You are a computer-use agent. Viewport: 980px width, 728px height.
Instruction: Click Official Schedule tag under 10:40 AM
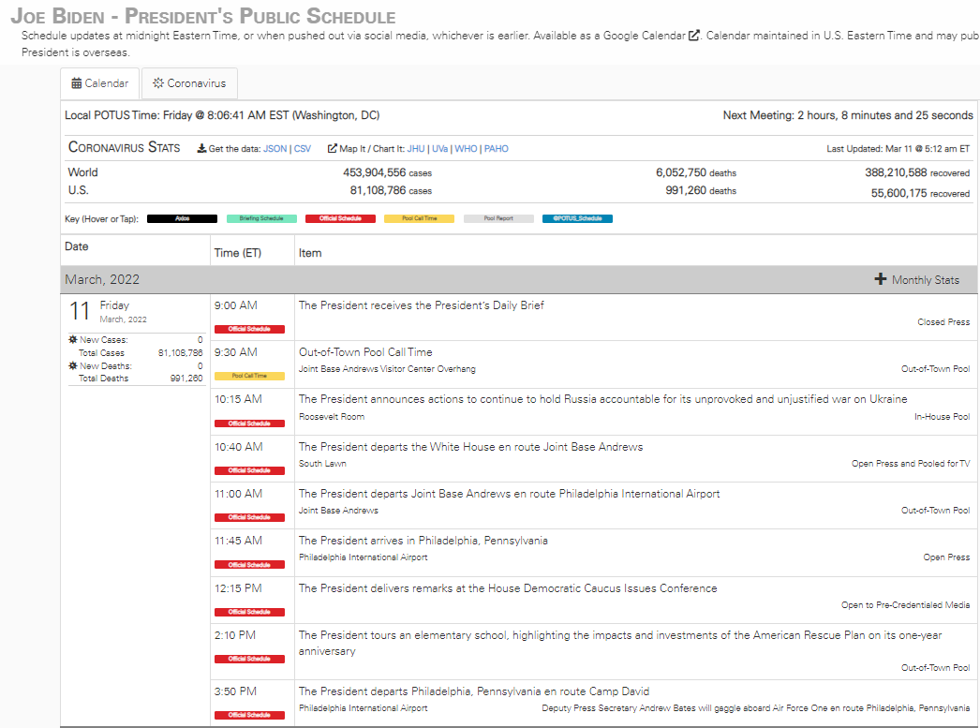(249, 470)
